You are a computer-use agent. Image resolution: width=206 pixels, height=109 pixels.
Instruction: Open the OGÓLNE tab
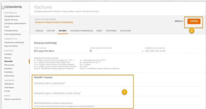(39, 31)
